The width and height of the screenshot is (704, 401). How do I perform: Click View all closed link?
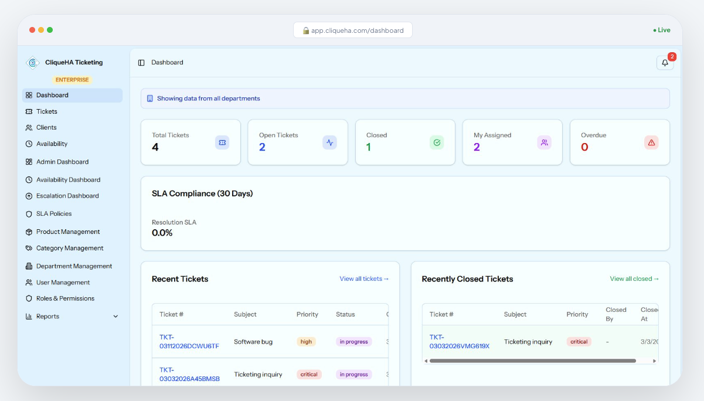click(634, 279)
